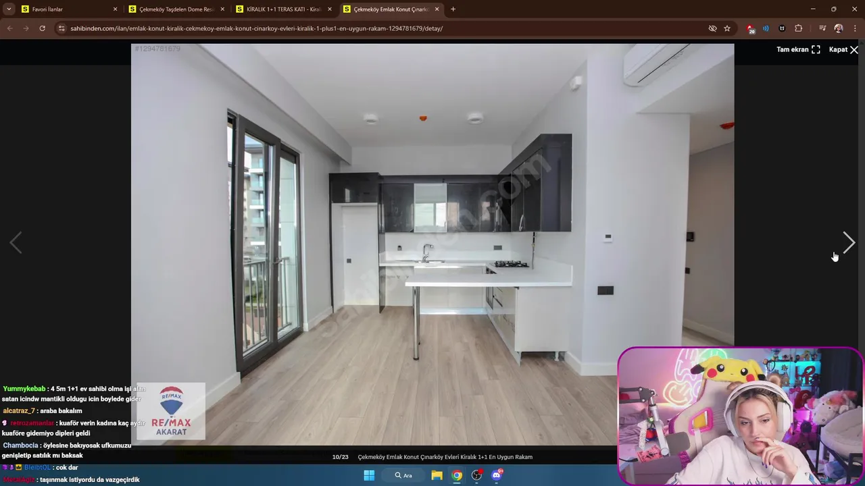This screenshot has height=486, width=865.
Task: Click chat username alcatraz_7
Action: 19,410
